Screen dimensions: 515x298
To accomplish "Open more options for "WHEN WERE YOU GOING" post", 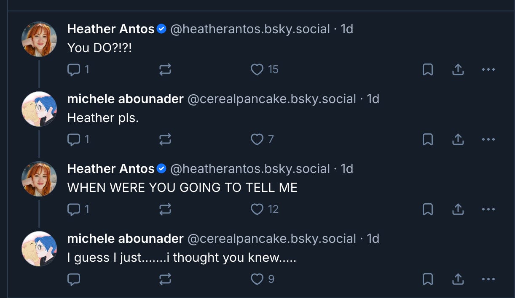I will [488, 209].
